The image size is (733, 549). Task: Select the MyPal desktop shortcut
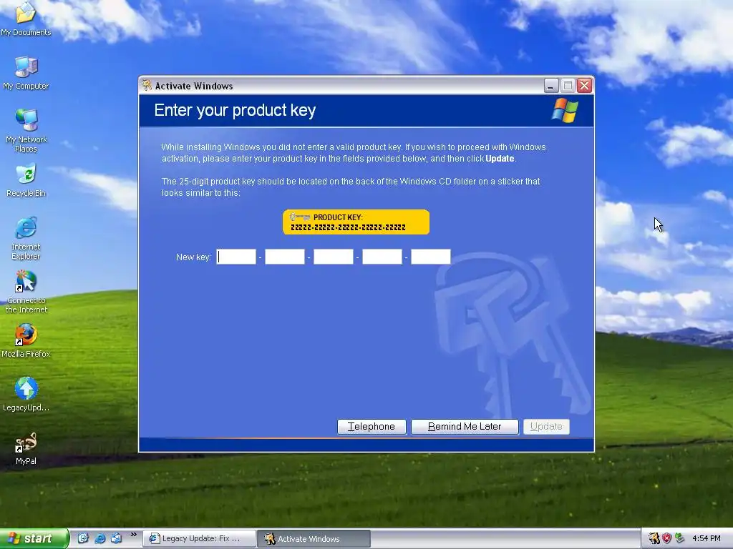click(26, 448)
